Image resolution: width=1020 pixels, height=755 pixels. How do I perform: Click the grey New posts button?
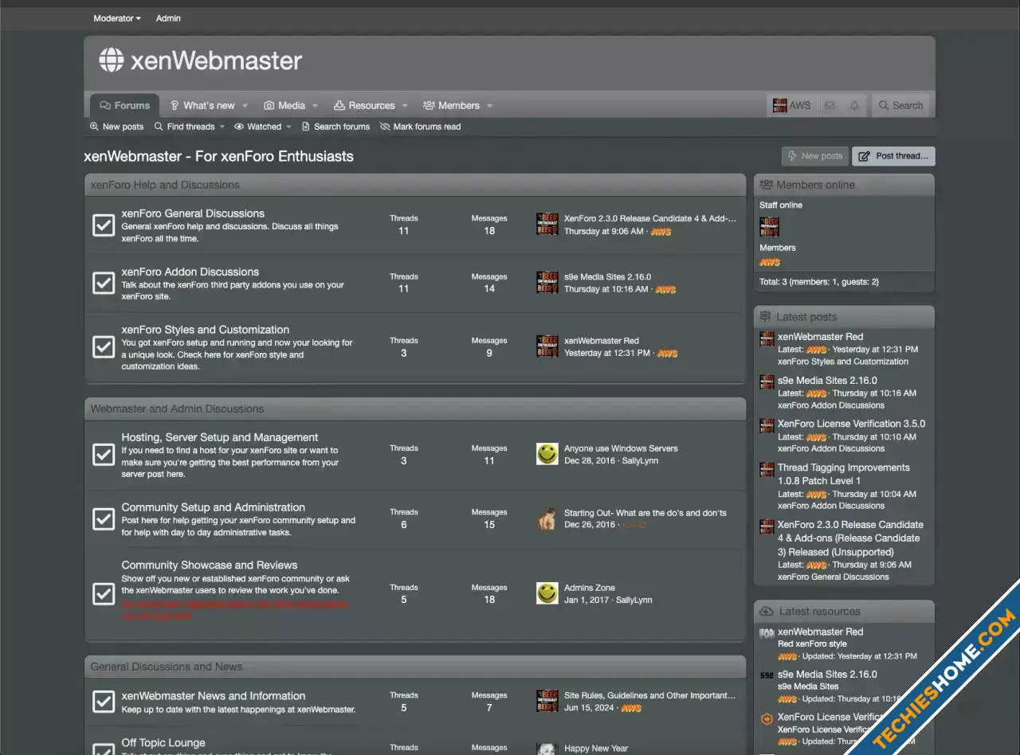814,156
